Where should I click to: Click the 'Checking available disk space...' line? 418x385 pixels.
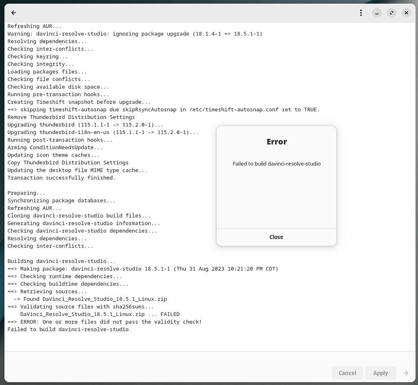58,87
